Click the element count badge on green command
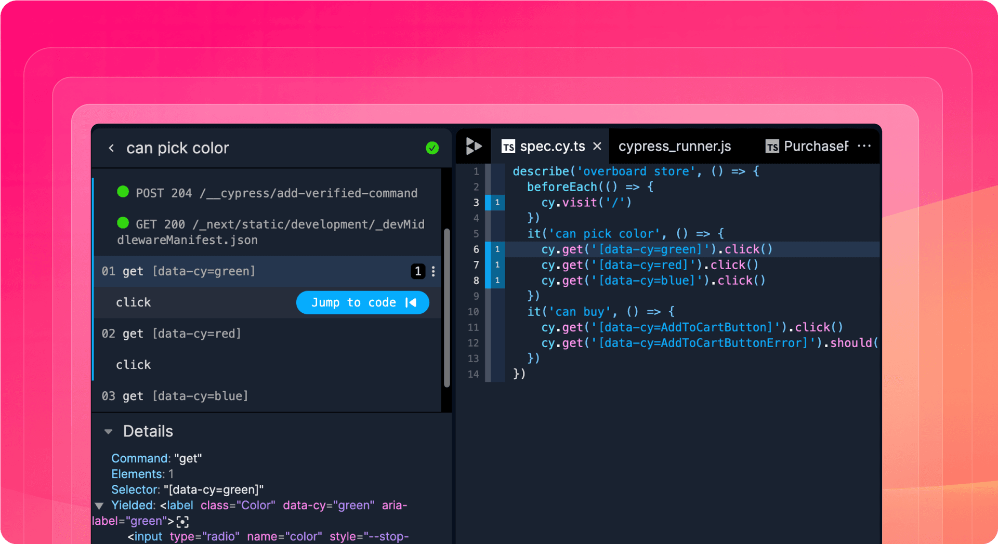Viewport: 998px width, 544px height. click(417, 271)
